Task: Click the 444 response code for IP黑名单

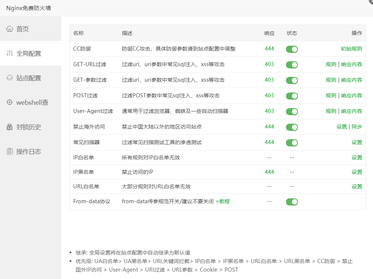Action: (x=269, y=172)
